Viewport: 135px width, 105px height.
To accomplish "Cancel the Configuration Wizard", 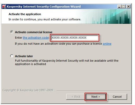I will click(x=117, y=97).
